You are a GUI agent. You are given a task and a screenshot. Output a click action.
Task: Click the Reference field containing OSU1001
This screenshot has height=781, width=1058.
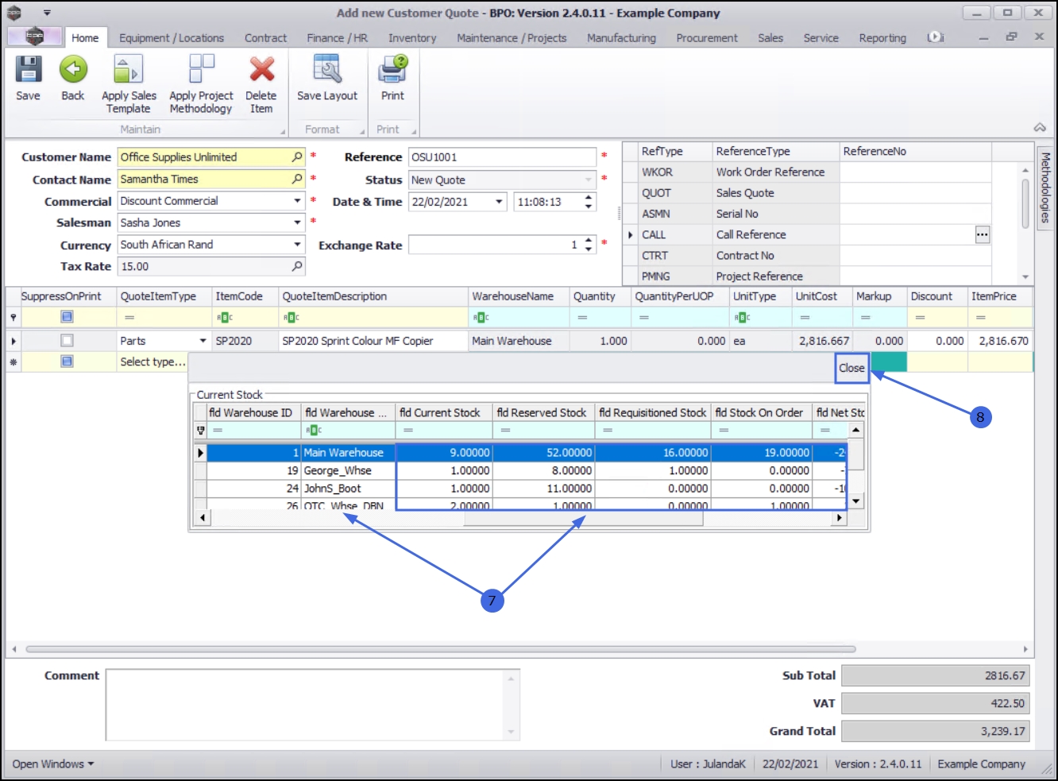pos(502,157)
